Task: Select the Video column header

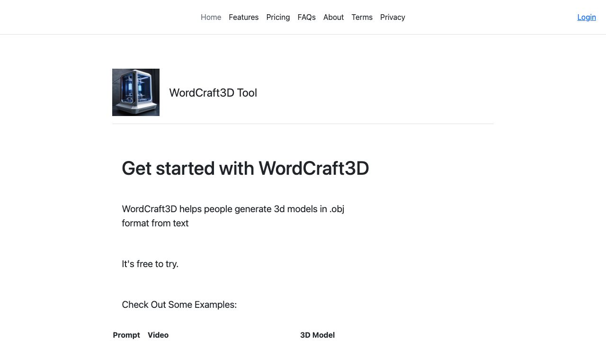Action: tap(158, 335)
